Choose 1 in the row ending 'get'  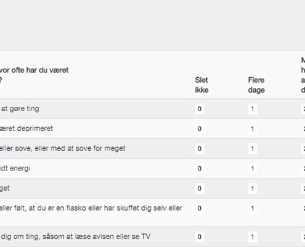point(253,188)
